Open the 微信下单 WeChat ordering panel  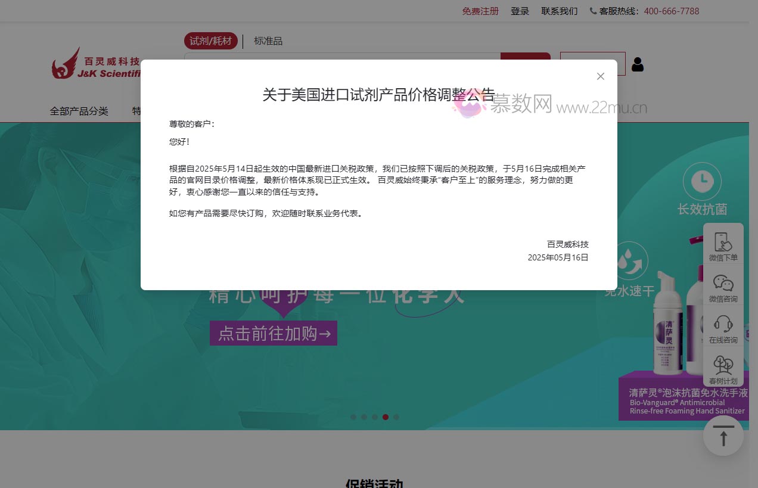723,244
